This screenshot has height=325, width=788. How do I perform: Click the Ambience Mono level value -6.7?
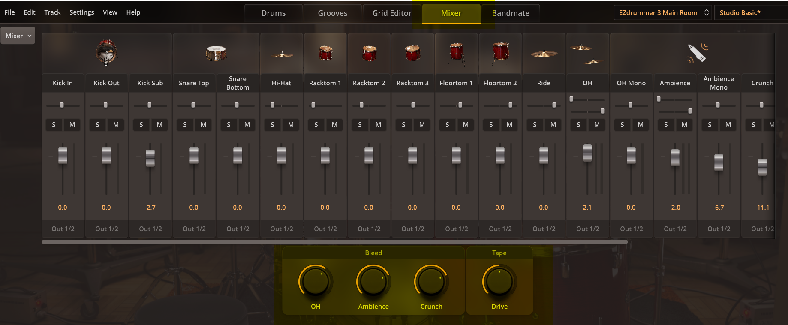(719, 208)
